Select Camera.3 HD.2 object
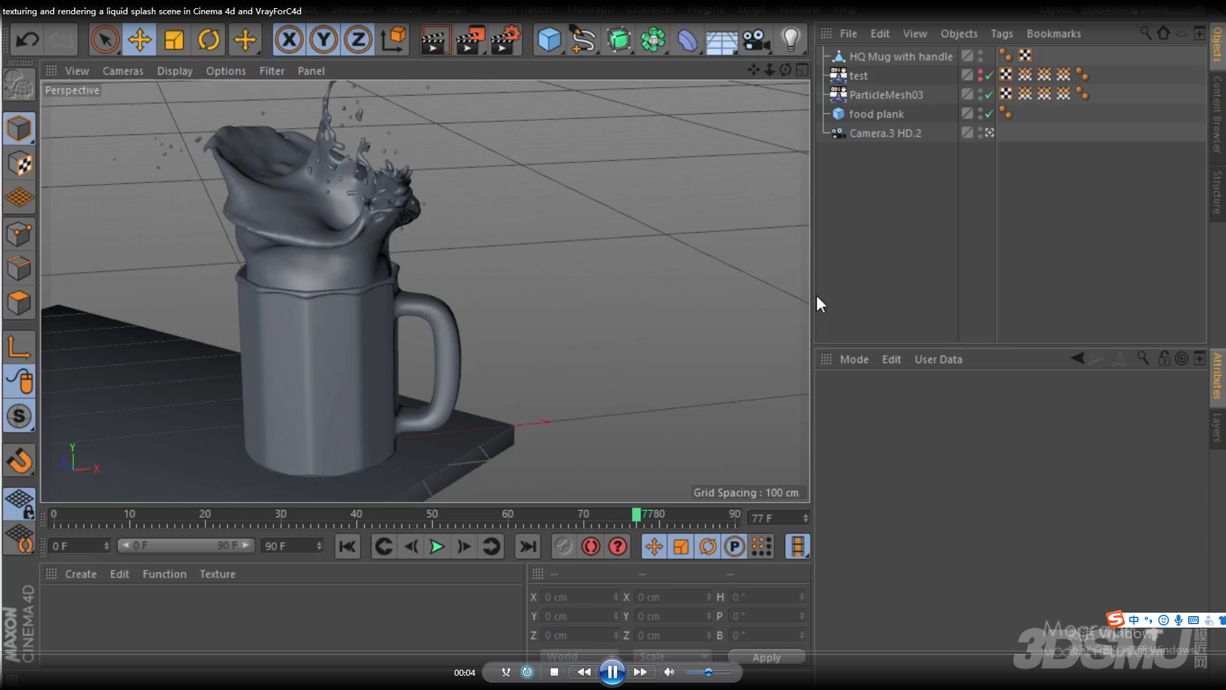The height and width of the screenshot is (690, 1226). pyautogui.click(x=886, y=133)
